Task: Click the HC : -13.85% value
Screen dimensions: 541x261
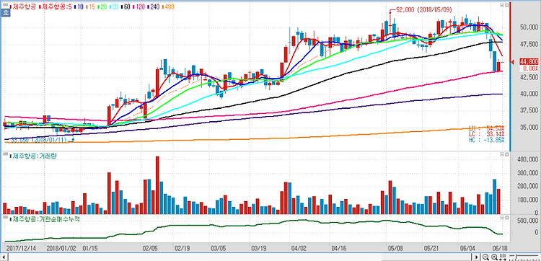Action: point(486,140)
